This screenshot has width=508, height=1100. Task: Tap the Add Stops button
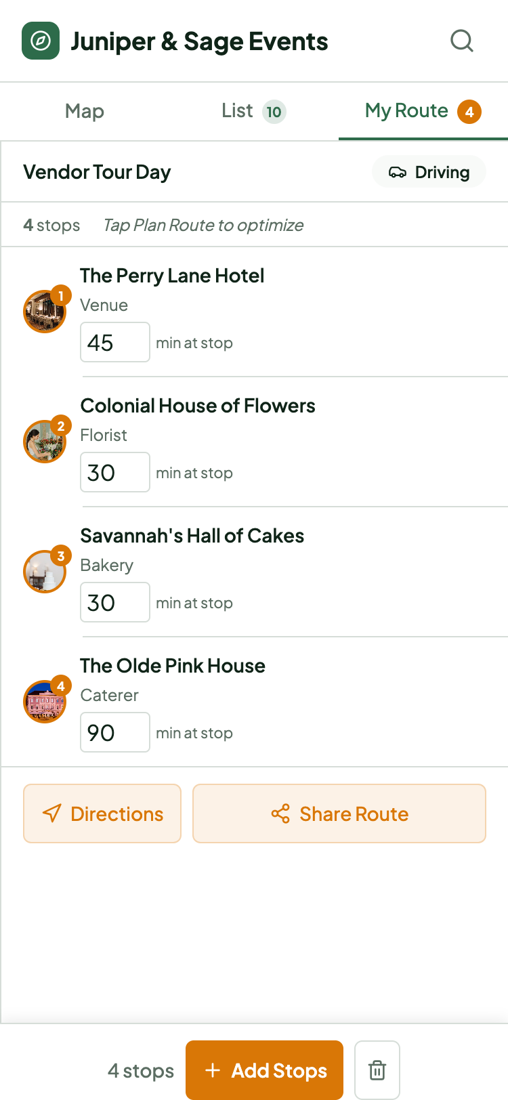[264, 1070]
